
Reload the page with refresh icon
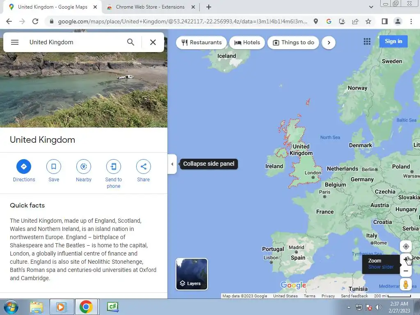pyautogui.click(x=35, y=21)
